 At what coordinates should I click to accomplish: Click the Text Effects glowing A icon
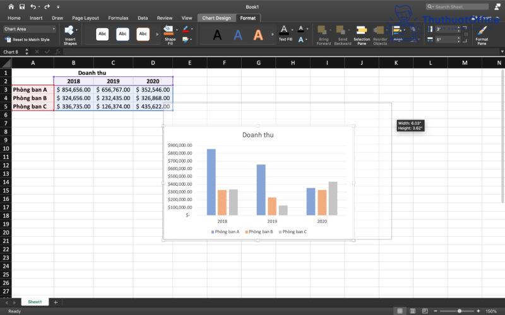pos(300,40)
